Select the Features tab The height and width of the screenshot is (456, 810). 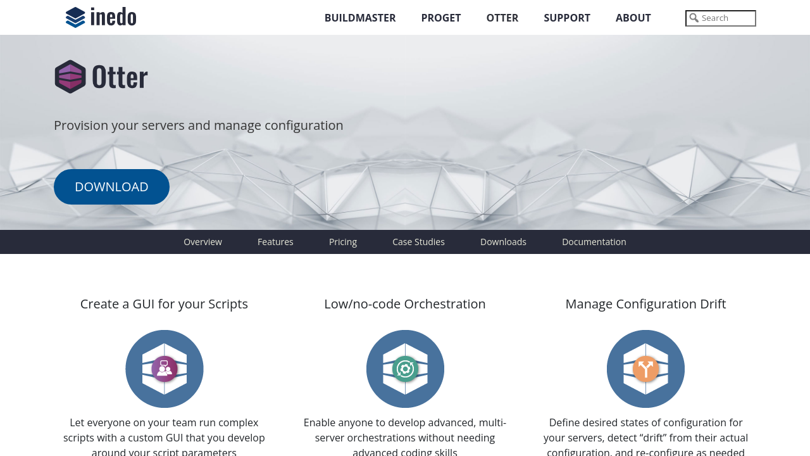click(275, 242)
